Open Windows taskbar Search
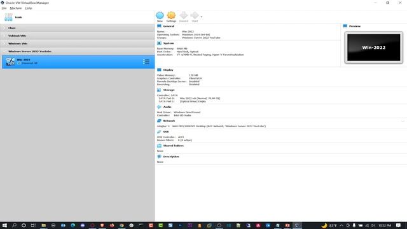Image resolution: width=407 pixels, height=229 pixels. click(14, 225)
